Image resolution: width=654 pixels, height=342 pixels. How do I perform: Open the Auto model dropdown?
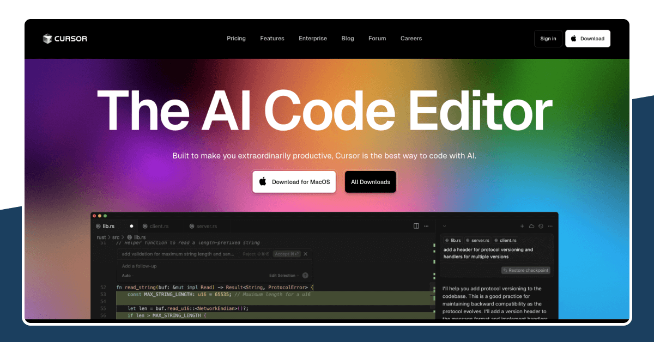point(126,276)
